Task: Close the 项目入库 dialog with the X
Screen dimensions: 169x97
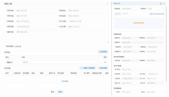Action: pos(107,4)
